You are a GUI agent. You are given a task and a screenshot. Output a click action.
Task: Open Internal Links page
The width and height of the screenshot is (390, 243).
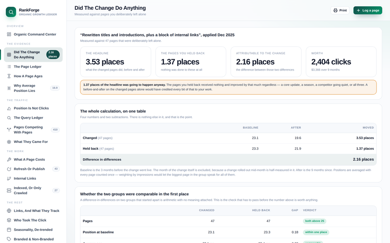(x=33, y=178)
